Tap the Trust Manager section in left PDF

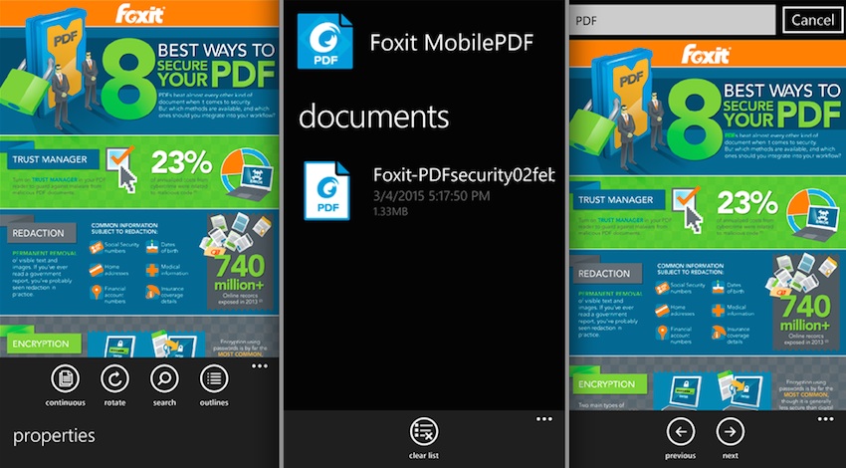click(x=50, y=159)
